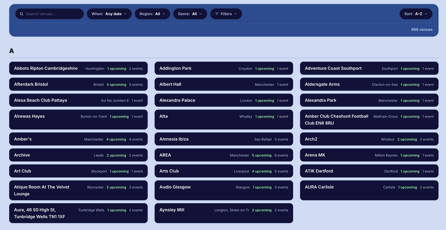The width and height of the screenshot is (446, 230).
Task: Click '5 upcoming' on AREA card
Action: [262, 156]
